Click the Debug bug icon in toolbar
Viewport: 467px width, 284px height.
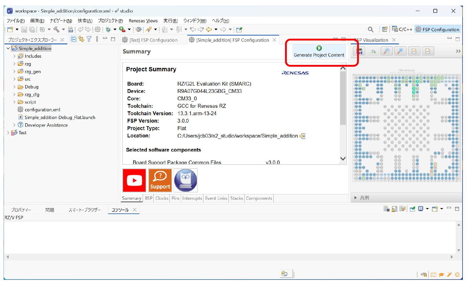[x=108, y=29]
